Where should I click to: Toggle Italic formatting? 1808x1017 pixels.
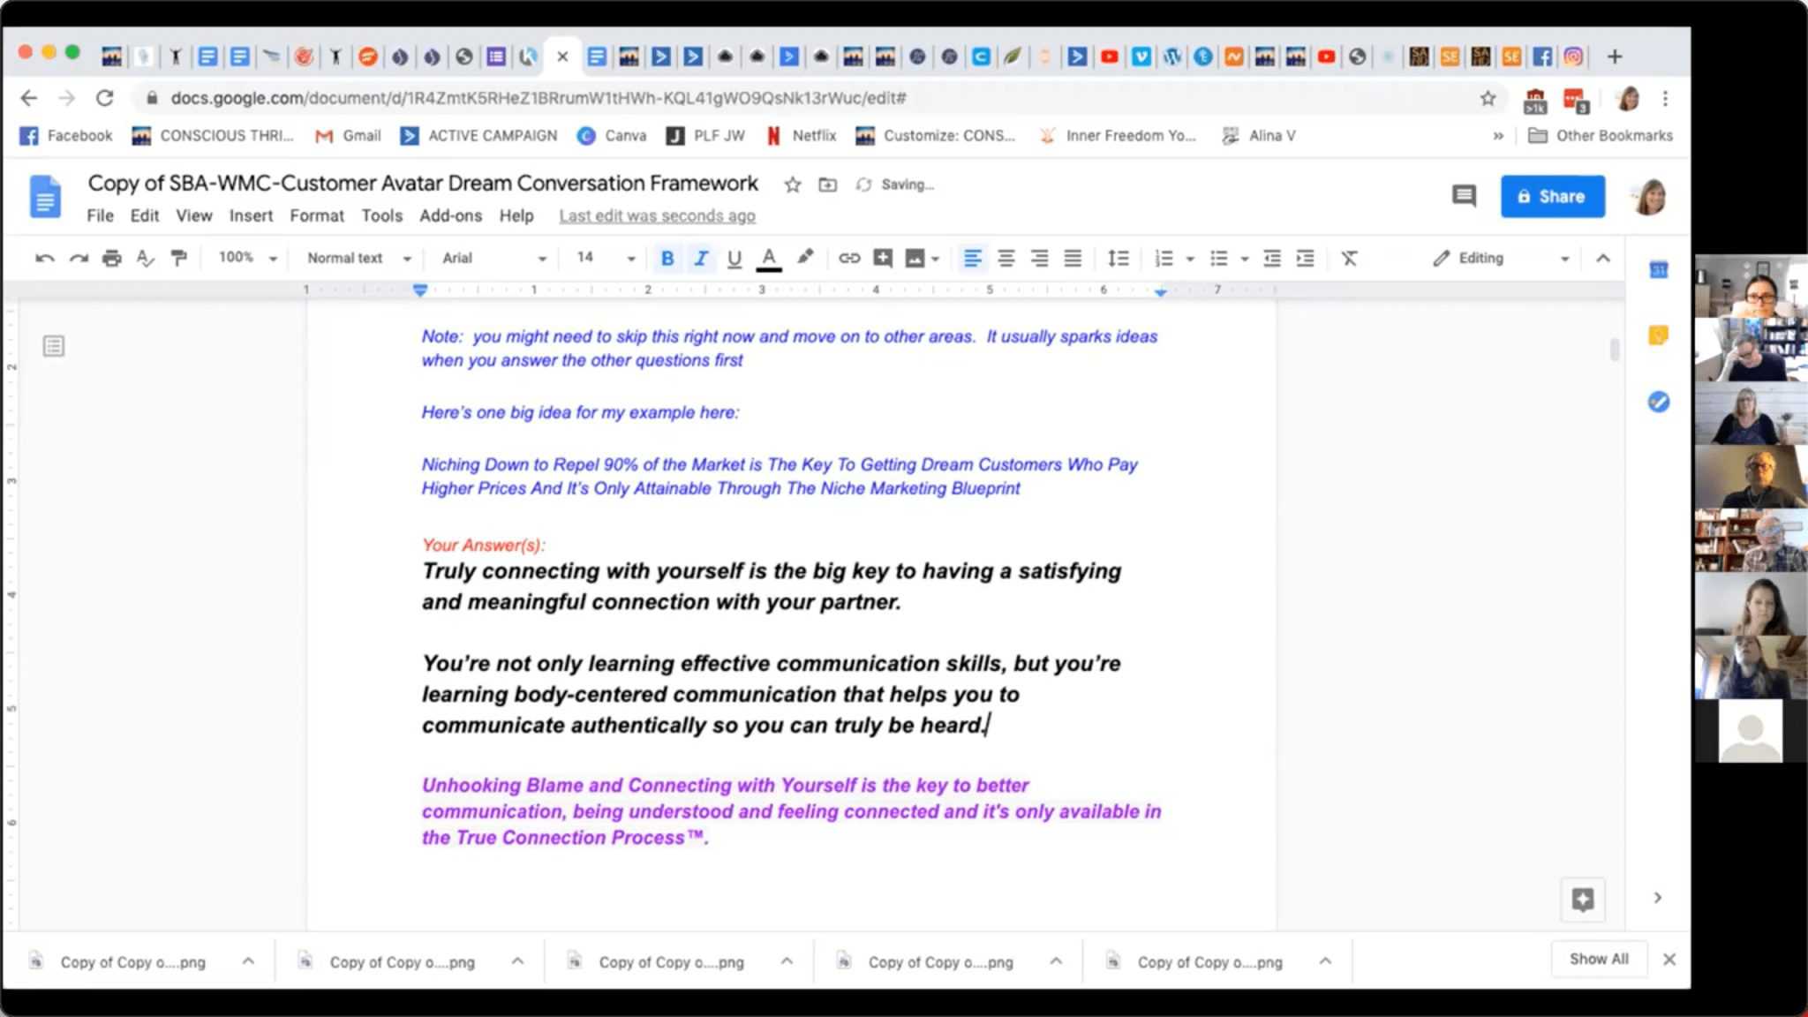click(x=701, y=259)
